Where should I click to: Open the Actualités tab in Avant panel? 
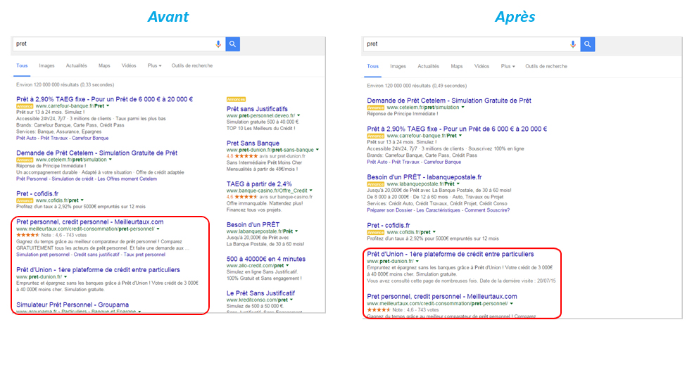77,65
